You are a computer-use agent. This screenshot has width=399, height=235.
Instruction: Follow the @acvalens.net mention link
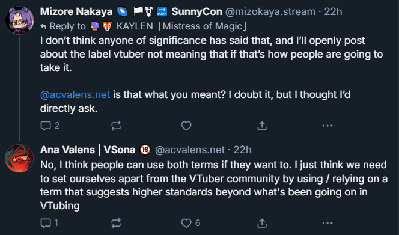coord(75,94)
